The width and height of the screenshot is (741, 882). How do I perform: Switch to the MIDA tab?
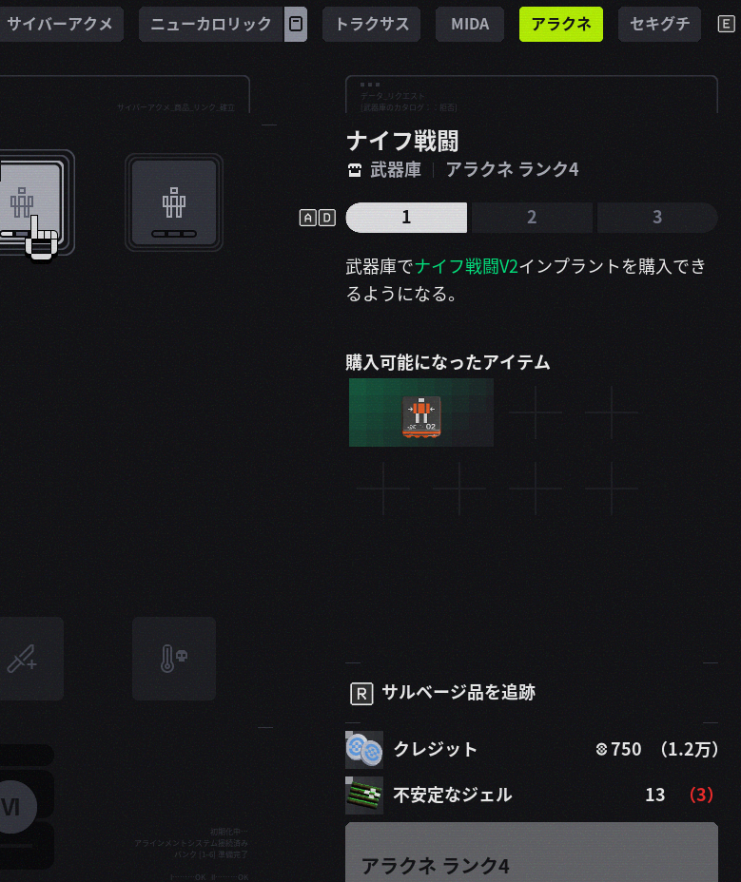(470, 24)
